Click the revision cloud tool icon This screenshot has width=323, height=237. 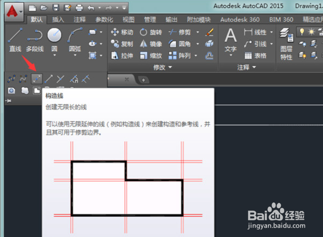point(25,90)
